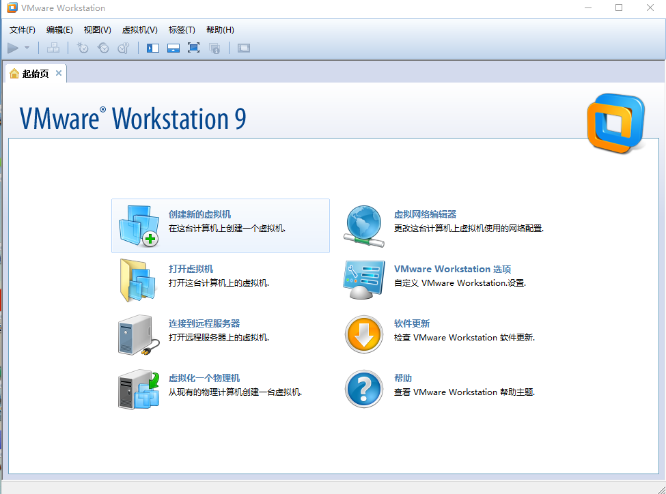Click the virtualize physical machine icon
The height and width of the screenshot is (494, 666).
click(x=139, y=389)
